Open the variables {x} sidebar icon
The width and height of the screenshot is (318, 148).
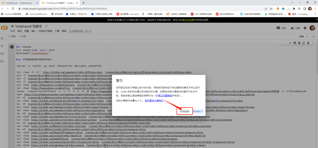click(2, 54)
